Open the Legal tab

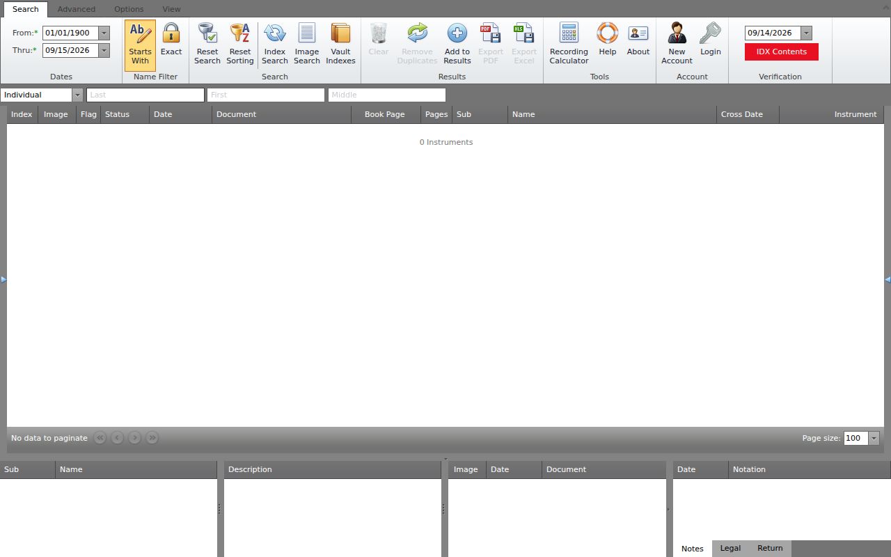[730, 548]
